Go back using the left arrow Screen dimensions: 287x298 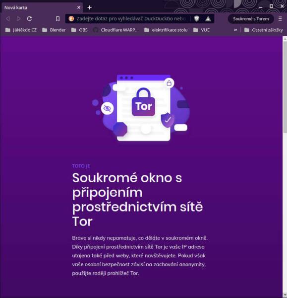[8, 19]
